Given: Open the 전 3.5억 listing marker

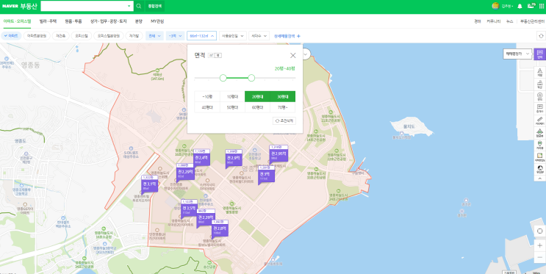Looking at the screenshot, I should click(x=189, y=208).
